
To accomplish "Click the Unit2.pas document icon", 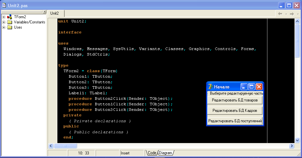I will tap(4, 5).
